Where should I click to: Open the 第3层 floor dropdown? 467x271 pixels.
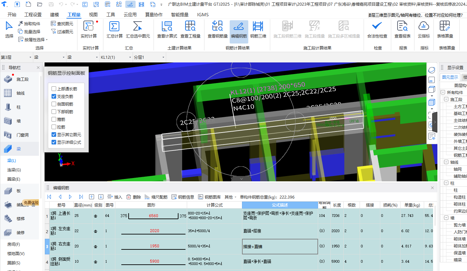click(16, 57)
